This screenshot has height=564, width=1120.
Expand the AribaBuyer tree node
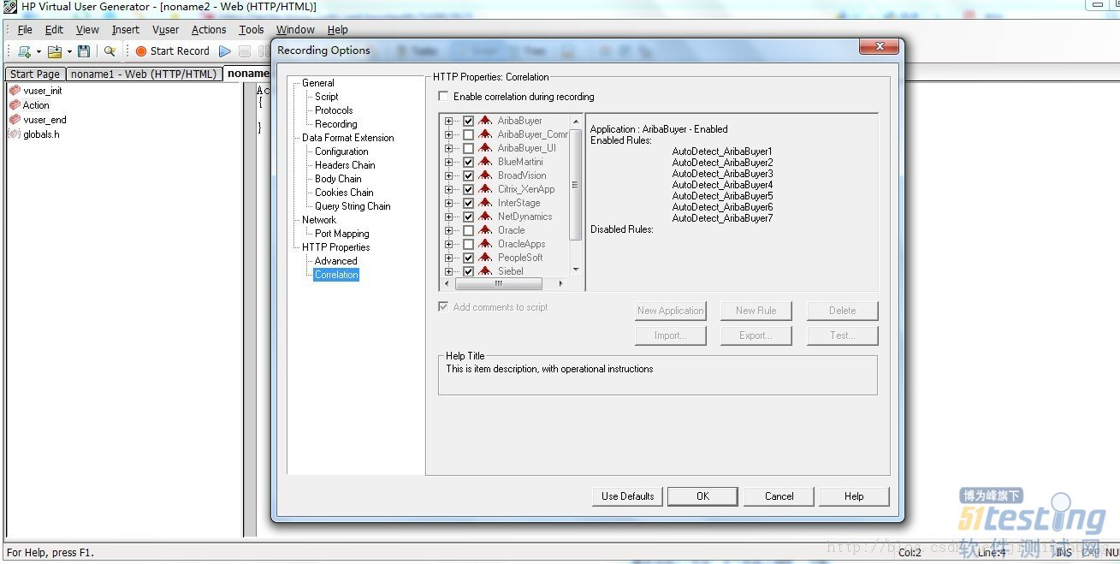point(449,121)
